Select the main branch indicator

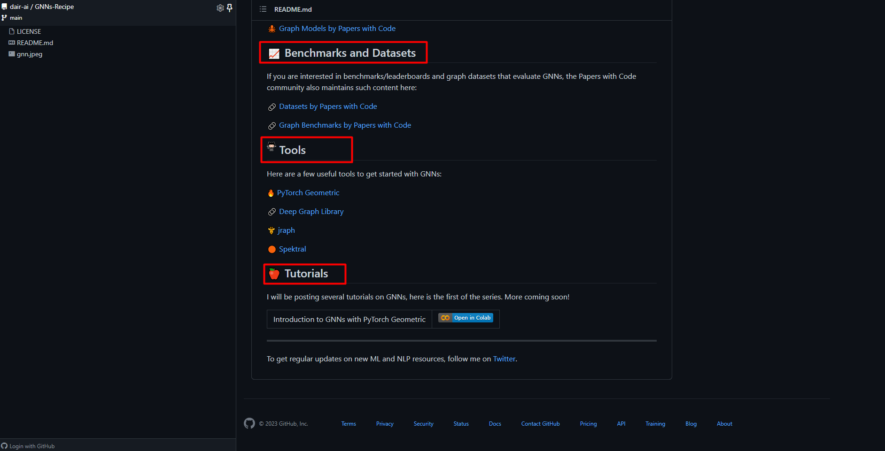pyautogui.click(x=12, y=18)
